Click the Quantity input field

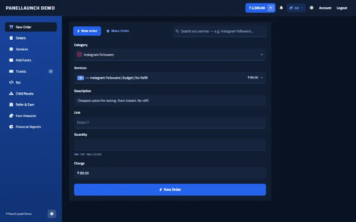click(x=170, y=145)
